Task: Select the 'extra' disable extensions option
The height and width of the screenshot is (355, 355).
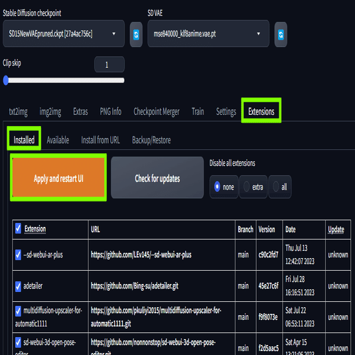Action: click(x=253, y=186)
